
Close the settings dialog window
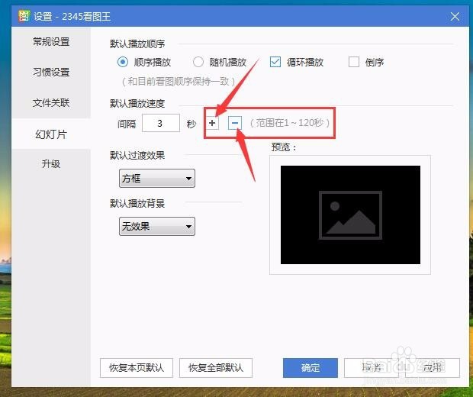455,16
